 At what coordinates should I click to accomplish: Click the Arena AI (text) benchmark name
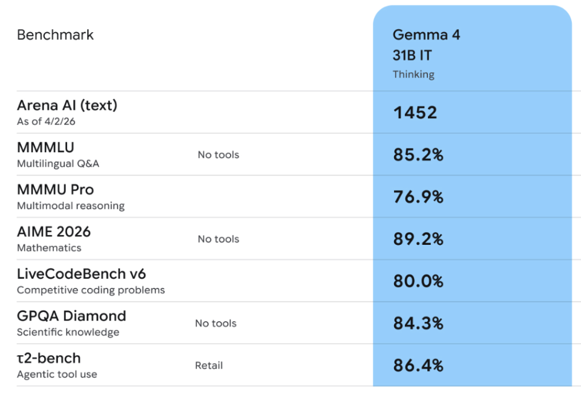[67, 105]
